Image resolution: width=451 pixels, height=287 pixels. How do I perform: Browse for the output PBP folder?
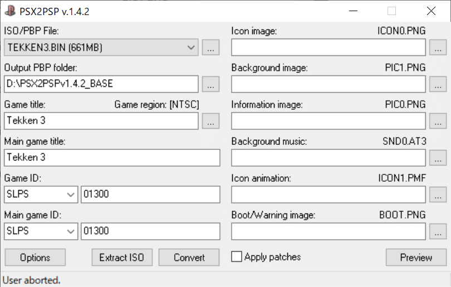point(210,85)
